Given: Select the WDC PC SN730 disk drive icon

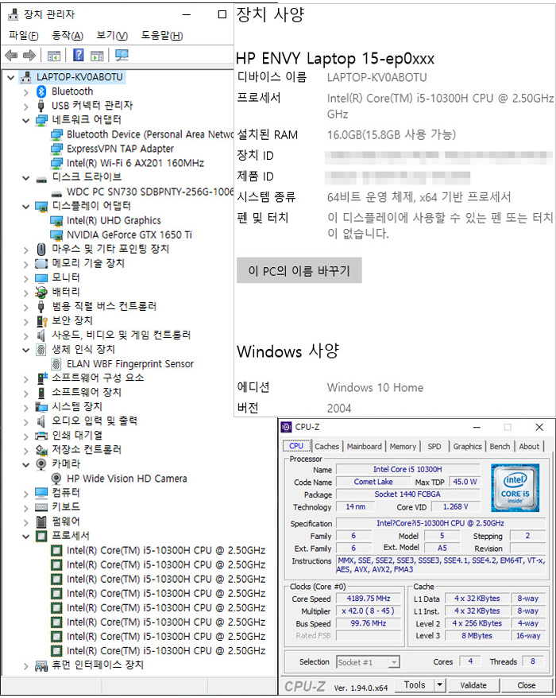Looking at the screenshot, I should click(x=56, y=193).
